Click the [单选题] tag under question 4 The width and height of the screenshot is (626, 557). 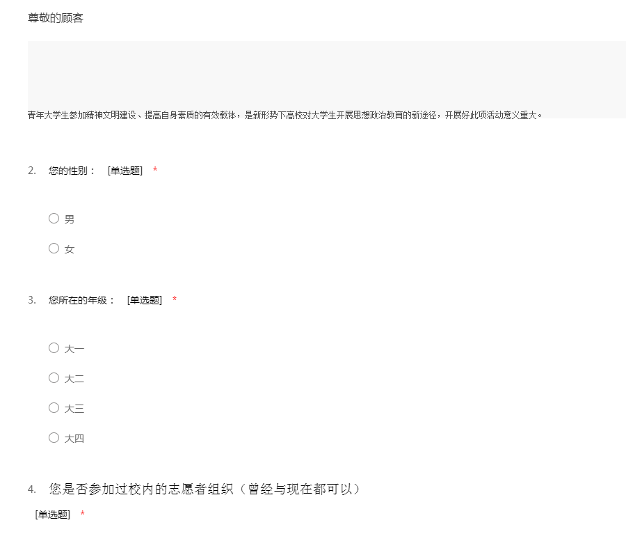[53, 515]
